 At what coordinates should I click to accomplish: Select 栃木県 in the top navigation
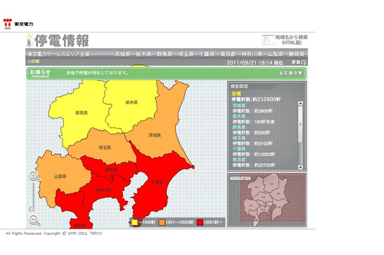click(144, 54)
